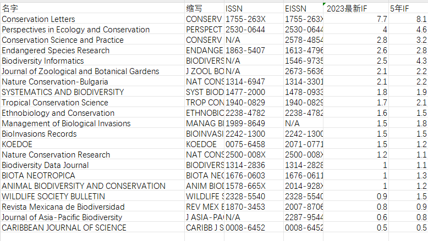Click the 5年IF header cell
The height and width of the screenshot is (241, 428).
pos(408,8)
